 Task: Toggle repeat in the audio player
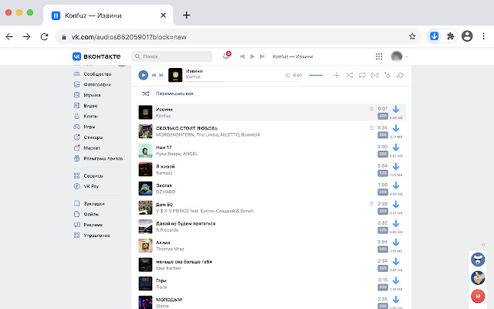[x=361, y=75]
